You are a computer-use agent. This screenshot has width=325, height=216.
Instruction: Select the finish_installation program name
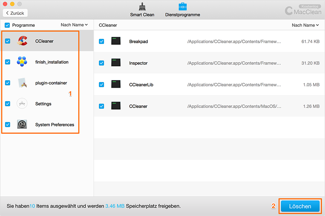[x=52, y=62]
